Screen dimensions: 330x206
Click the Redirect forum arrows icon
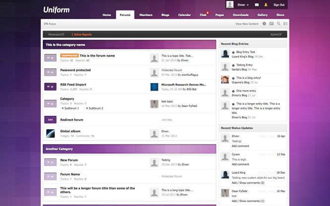50,119
